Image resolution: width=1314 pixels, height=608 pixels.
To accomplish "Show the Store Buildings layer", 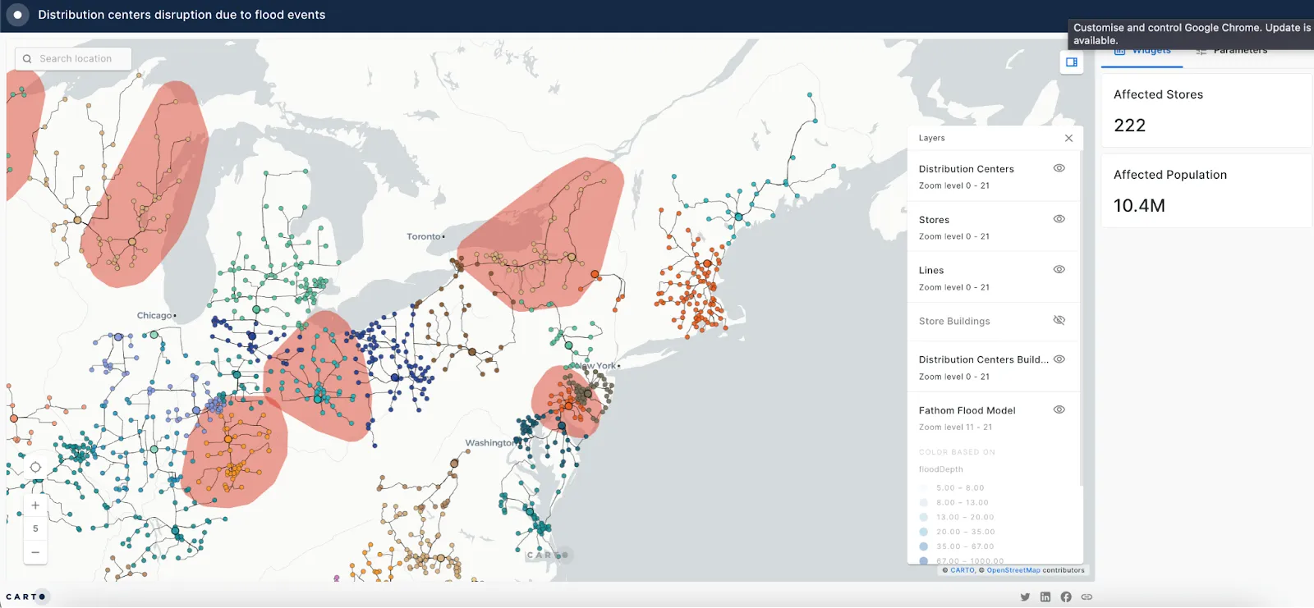I will (1059, 320).
